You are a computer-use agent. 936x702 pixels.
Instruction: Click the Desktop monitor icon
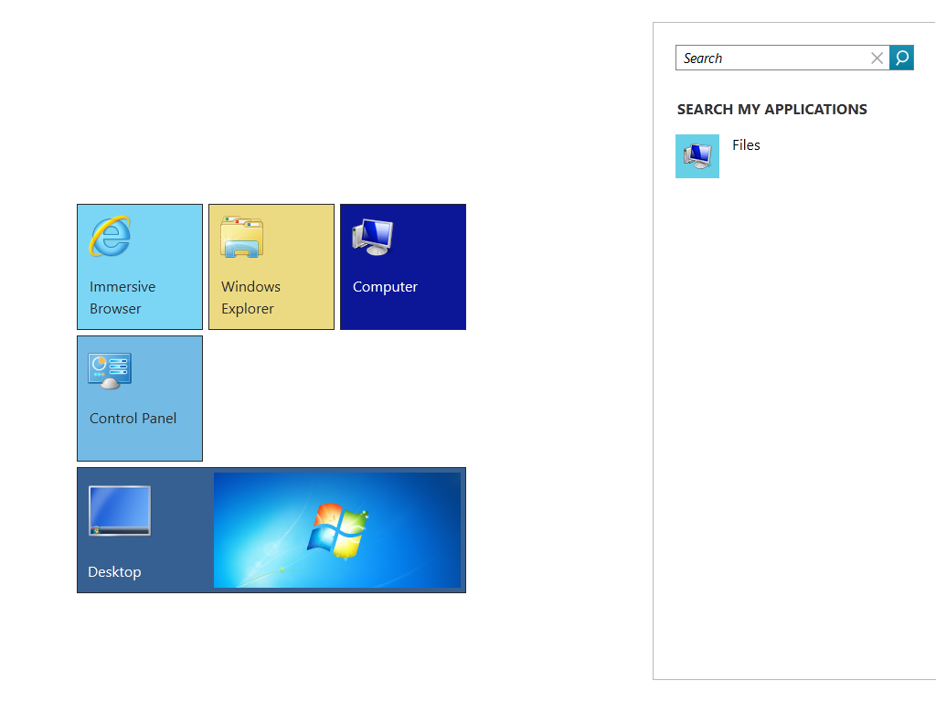120,510
